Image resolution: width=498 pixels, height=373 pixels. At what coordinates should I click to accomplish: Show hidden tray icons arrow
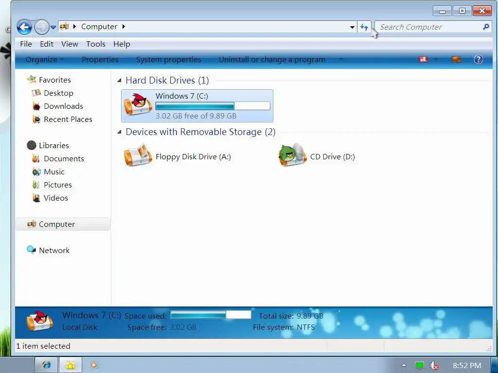click(404, 365)
